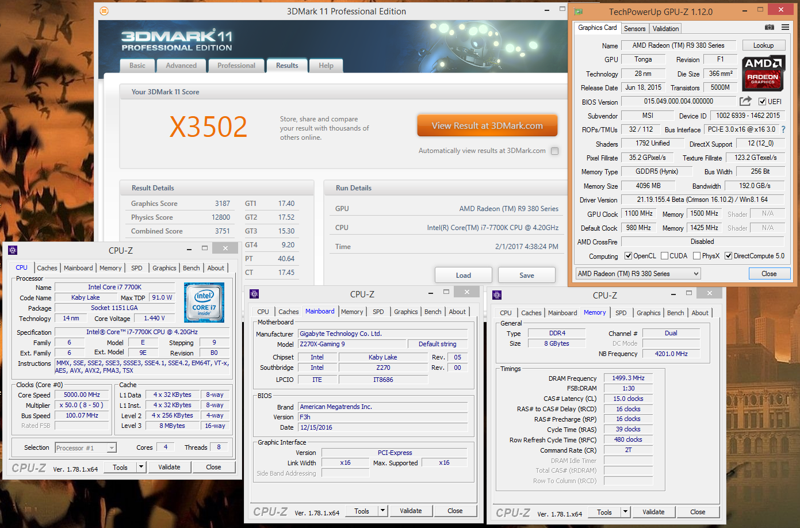Open Tools dropdown arrow in CPU-Z Mainboard window
The height and width of the screenshot is (528, 800).
tap(382, 511)
